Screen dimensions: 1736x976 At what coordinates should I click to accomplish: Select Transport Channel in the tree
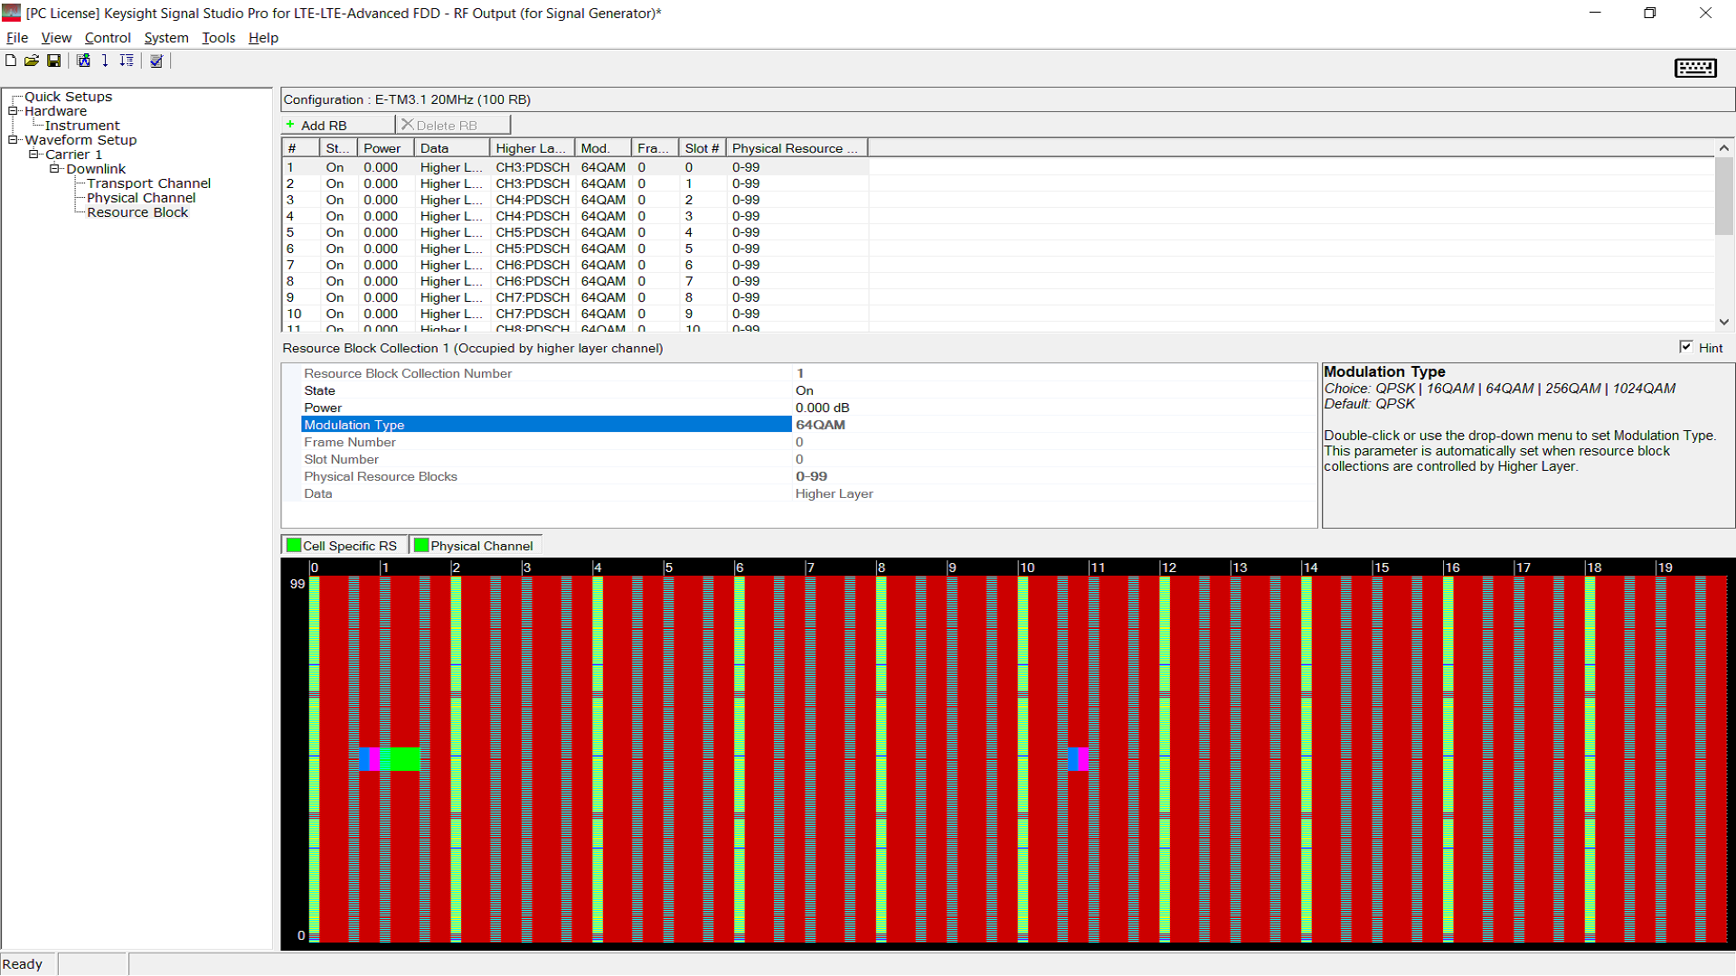tap(148, 183)
